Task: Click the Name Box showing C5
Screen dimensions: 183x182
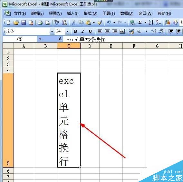Action: [x=20, y=39]
